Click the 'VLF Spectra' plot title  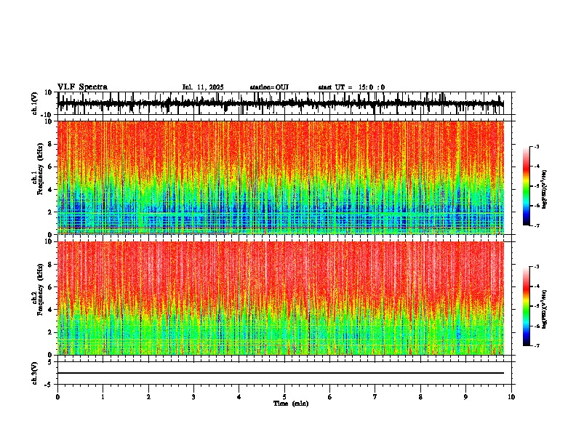(82, 87)
